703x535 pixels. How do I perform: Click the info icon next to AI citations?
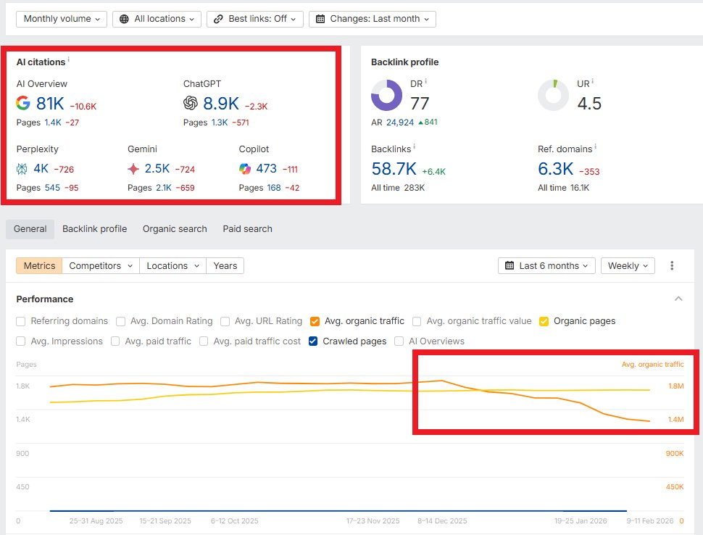69,59
